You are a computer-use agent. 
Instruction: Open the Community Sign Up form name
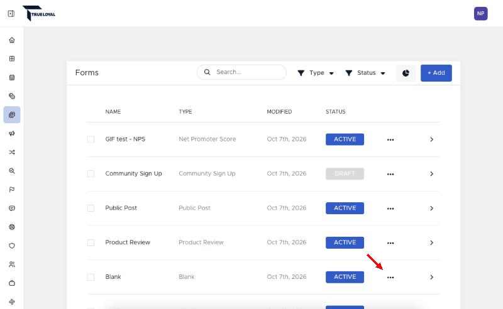pos(133,174)
